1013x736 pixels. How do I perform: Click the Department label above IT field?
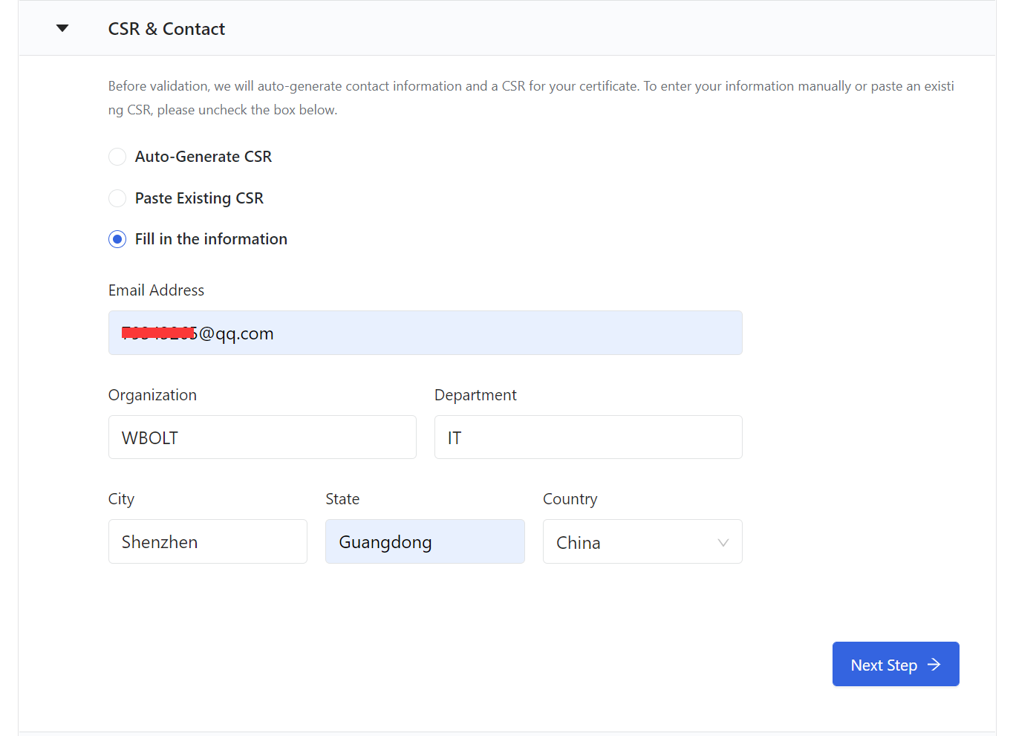[x=475, y=395]
